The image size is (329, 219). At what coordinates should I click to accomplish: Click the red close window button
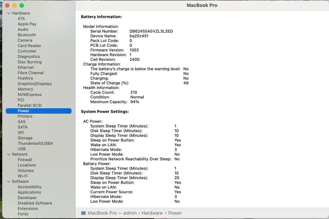[7, 6]
